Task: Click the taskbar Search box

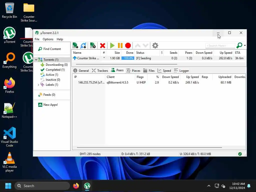Action: [x=42, y=186]
